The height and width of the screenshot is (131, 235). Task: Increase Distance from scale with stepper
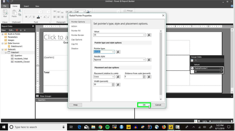144,76
